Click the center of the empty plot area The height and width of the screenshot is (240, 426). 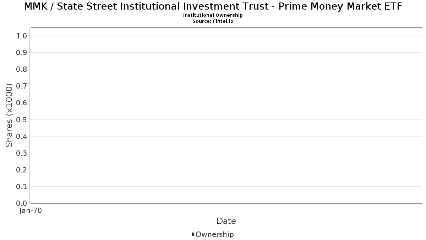[226, 115]
